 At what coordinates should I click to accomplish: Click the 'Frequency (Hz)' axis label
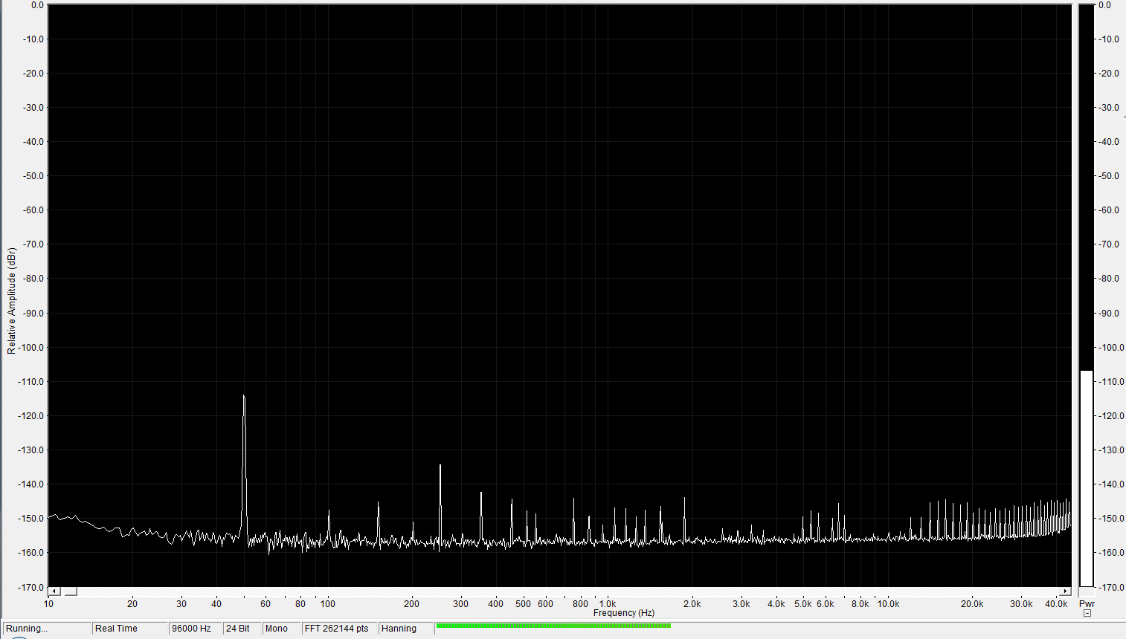tap(624, 613)
